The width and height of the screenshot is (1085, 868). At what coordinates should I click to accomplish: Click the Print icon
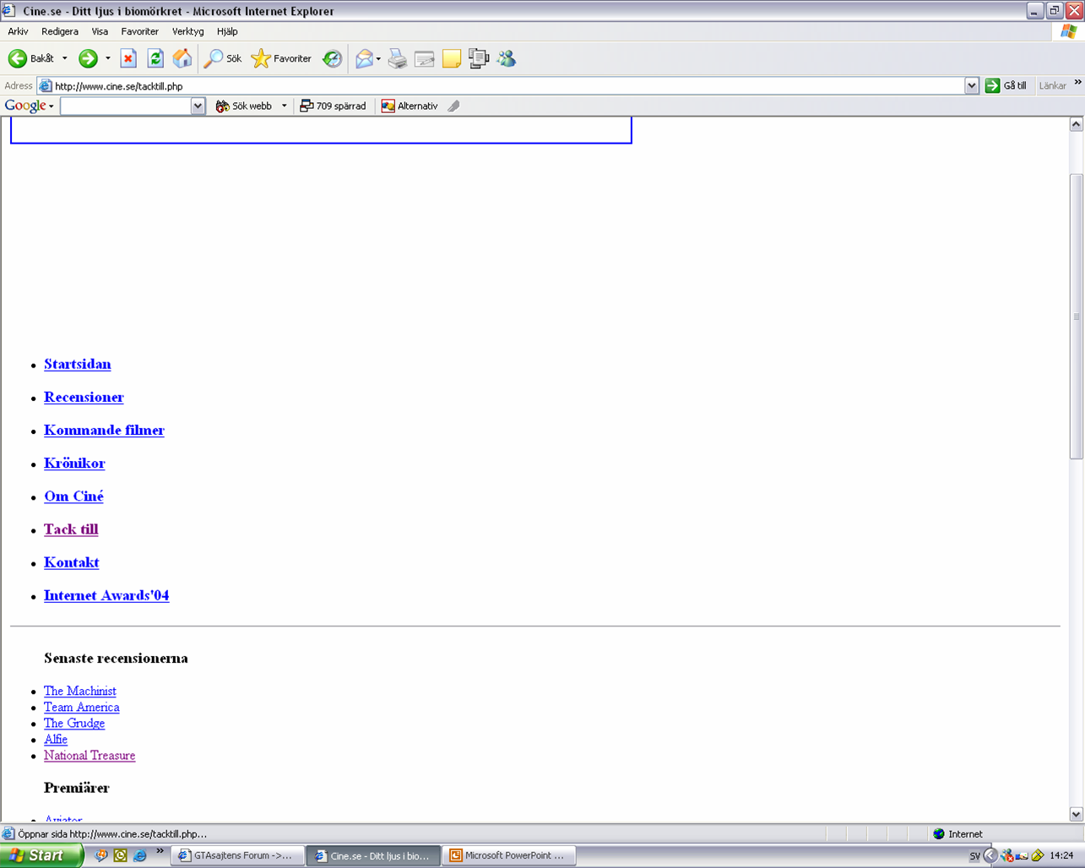pos(398,58)
